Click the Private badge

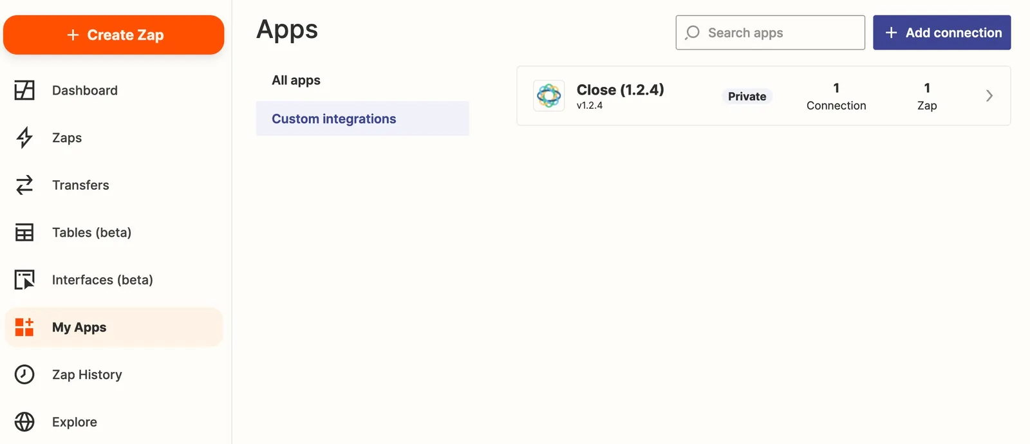[x=747, y=97]
